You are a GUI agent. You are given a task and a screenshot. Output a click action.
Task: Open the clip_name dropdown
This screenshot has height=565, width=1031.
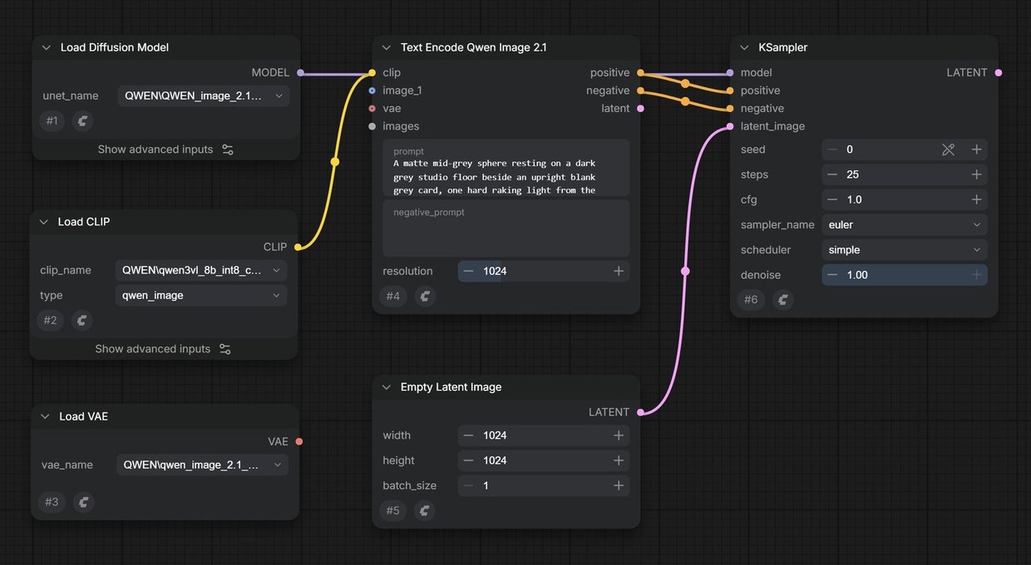click(200, 270)
